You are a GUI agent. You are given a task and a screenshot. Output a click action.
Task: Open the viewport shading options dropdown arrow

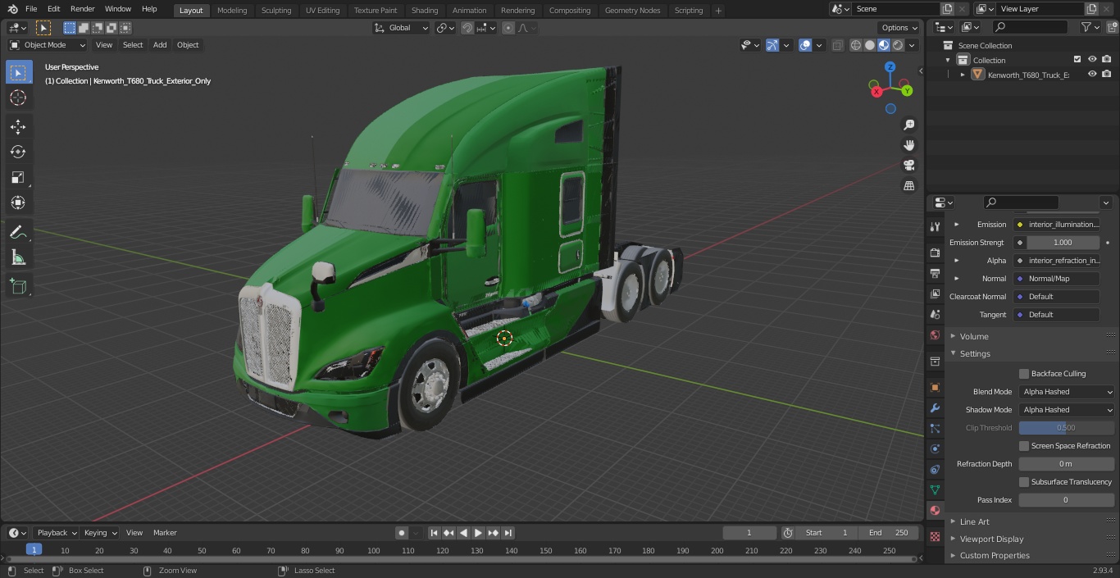(x=913, y=45)
